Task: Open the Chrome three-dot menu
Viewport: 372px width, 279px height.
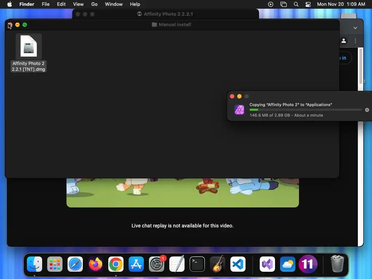Action: click(355, 41)
